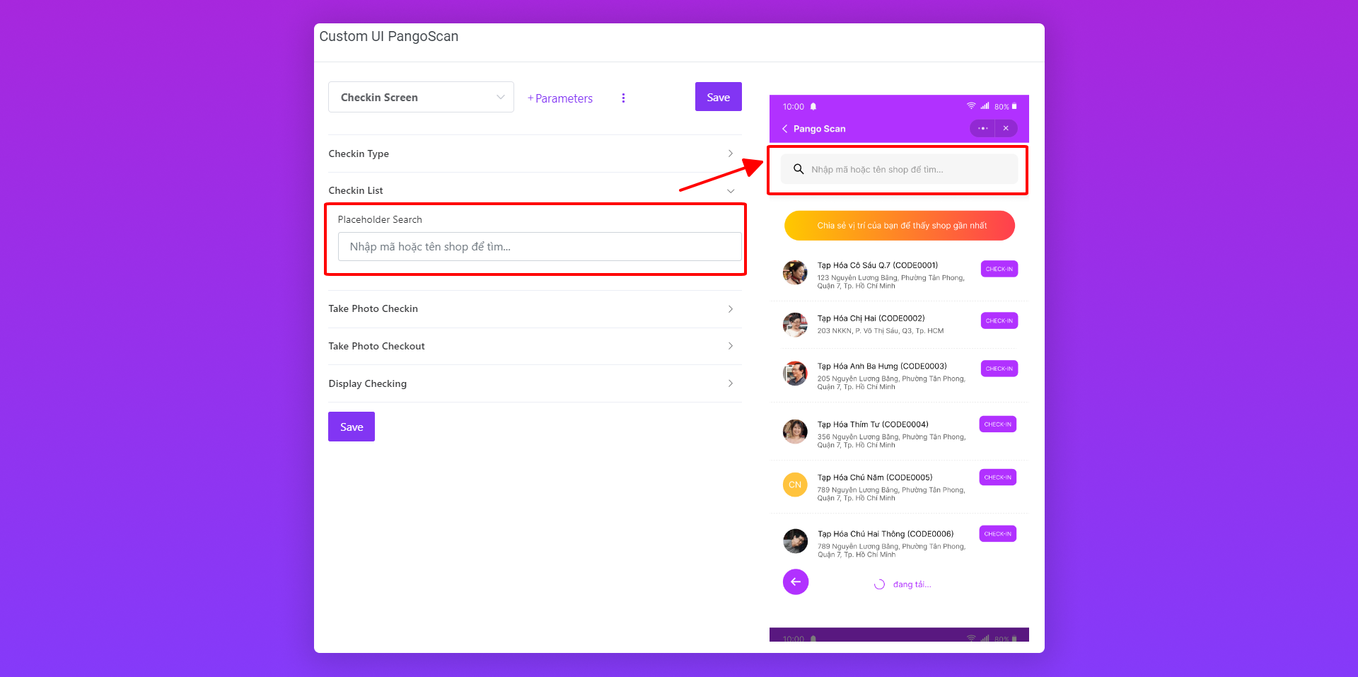Click the top Save button
Image resolution: width=1358 pixels, height=677 pixels.
718,97
